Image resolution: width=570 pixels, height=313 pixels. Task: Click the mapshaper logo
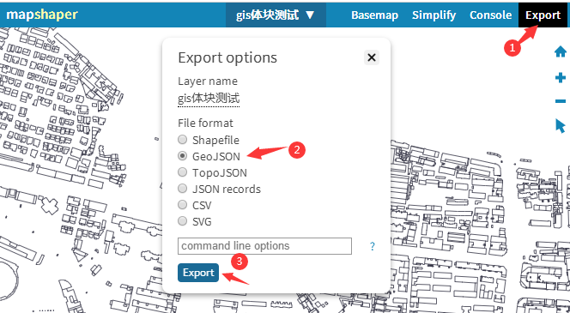pos(42,15)
